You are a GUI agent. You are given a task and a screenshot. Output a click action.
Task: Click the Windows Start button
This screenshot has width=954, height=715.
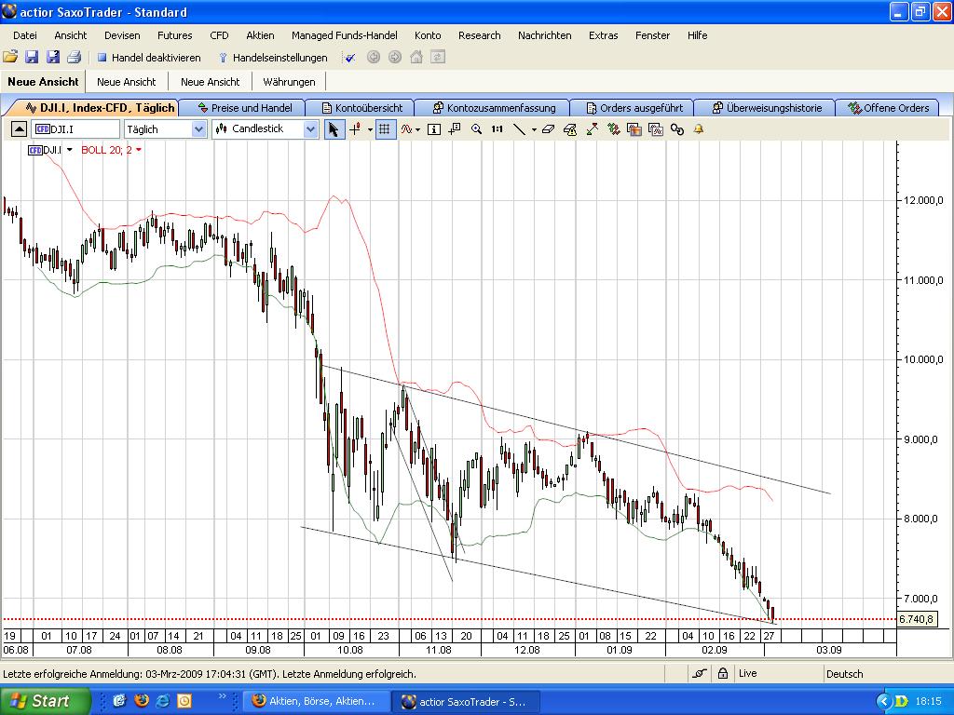click(45, 701)
